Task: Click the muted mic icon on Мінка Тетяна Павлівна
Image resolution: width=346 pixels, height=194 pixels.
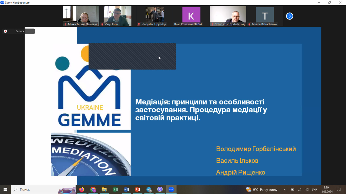Action: coord(65,24)
